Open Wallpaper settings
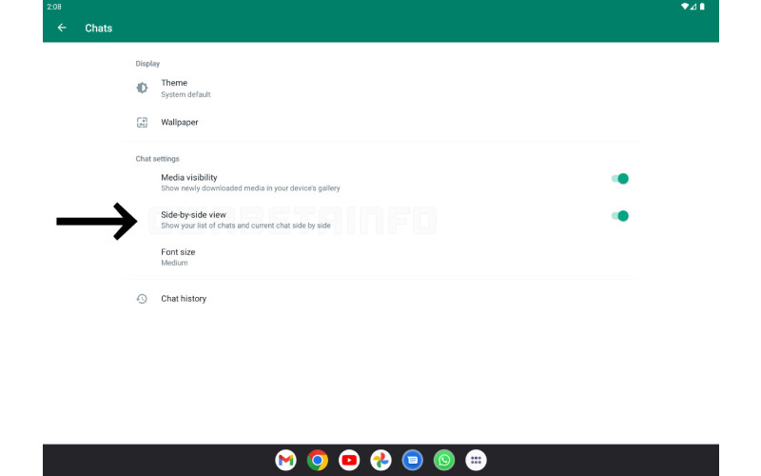761x476 pixels. point(380,123)
